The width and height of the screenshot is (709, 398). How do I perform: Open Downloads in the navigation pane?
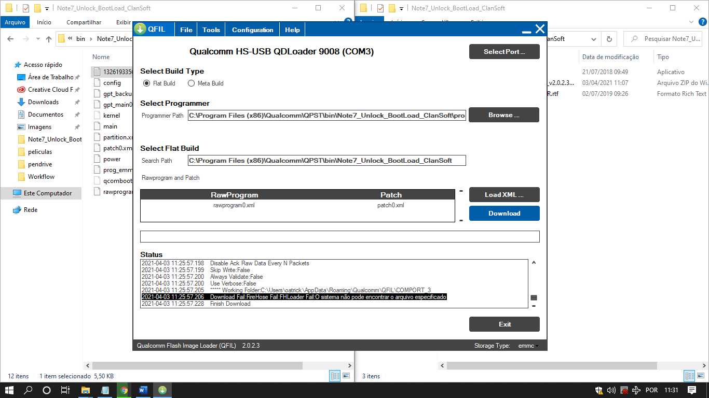[43, 102]
